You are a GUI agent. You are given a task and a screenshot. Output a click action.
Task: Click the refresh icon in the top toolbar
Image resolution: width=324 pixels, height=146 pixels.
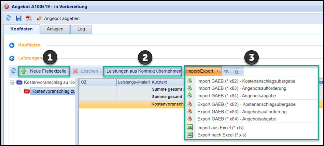click(8, 18)
